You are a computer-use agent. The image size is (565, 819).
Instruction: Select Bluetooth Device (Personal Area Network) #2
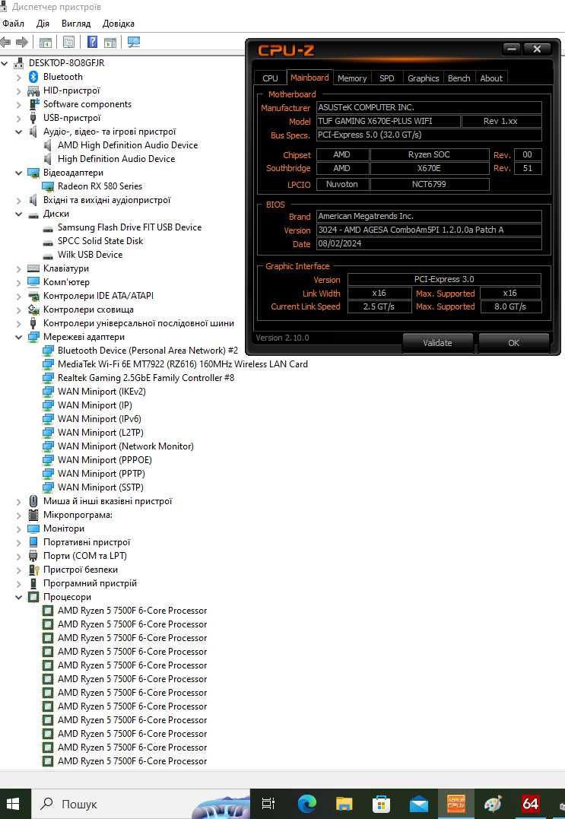tap(148, 351)
